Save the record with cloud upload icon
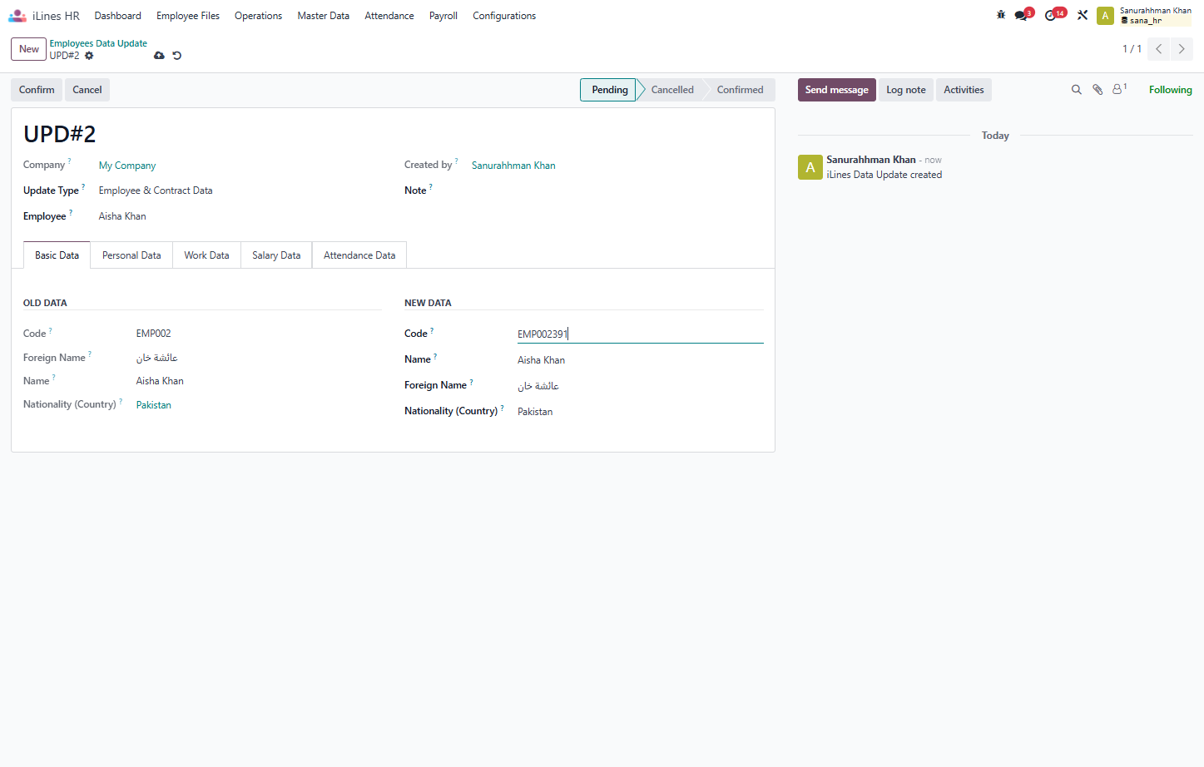The height and width of the screenshot is (767, 1204). (159, 56)
